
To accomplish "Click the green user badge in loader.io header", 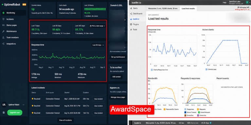I will (247, 2).
